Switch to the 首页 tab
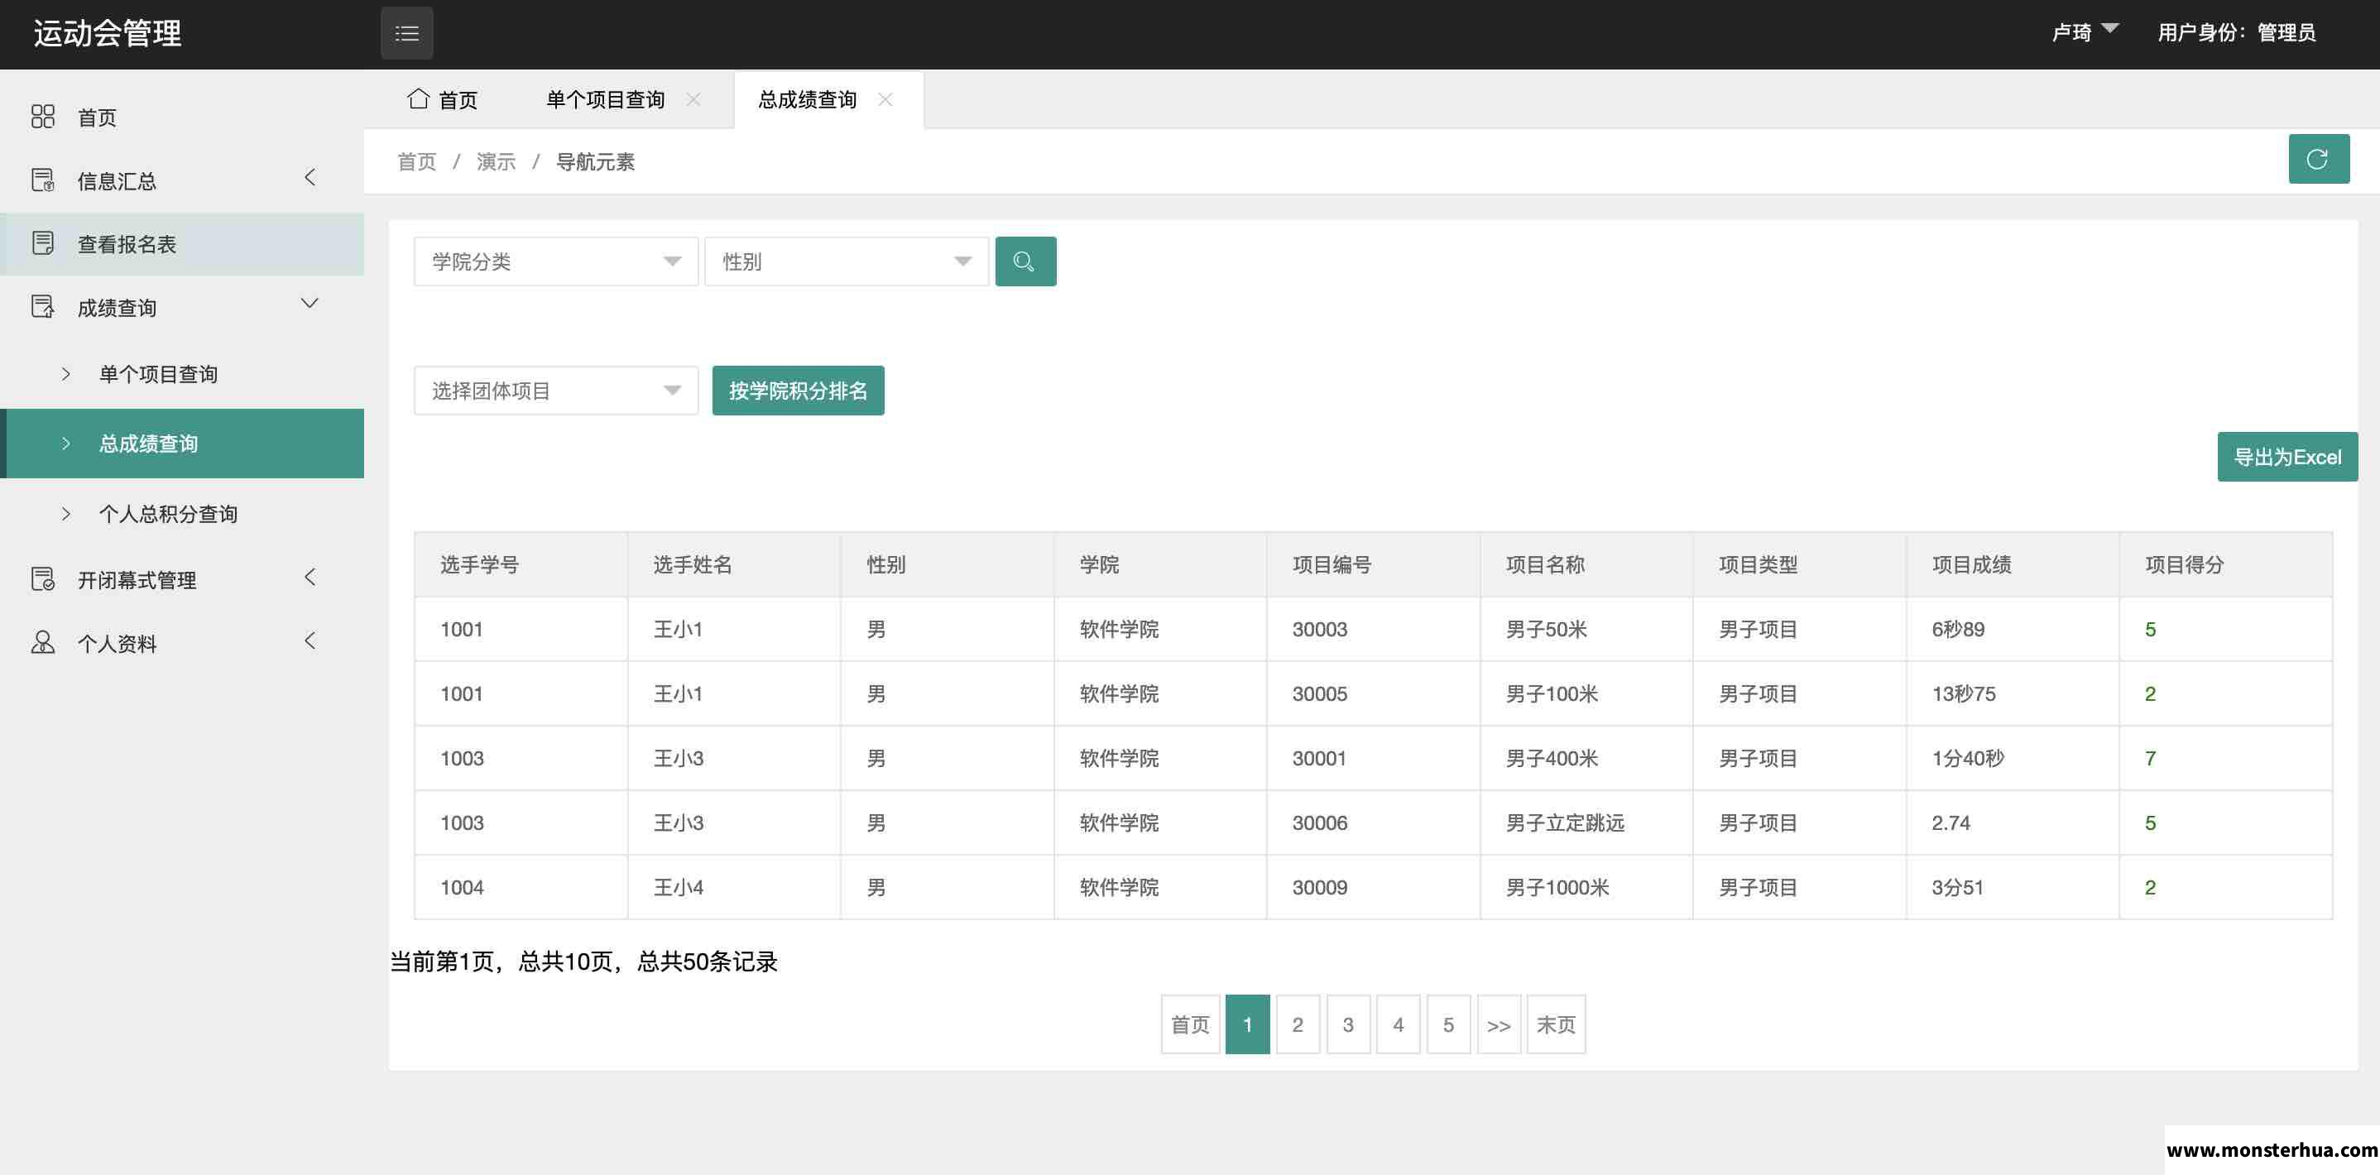Viewport: 2380px width, 1175px height. (x=443, y=98)
